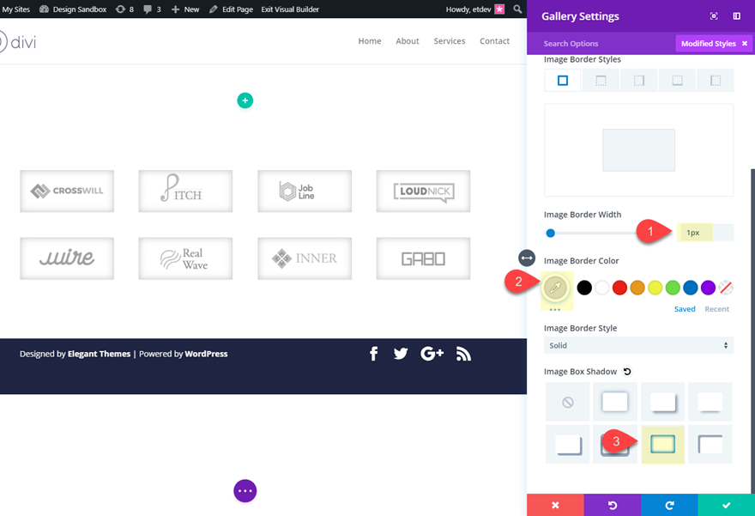Open the New content menu

click(x=185, y=9)
